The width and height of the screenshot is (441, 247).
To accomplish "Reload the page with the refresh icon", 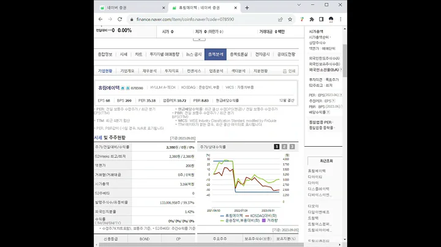I will tap(120, 19).
